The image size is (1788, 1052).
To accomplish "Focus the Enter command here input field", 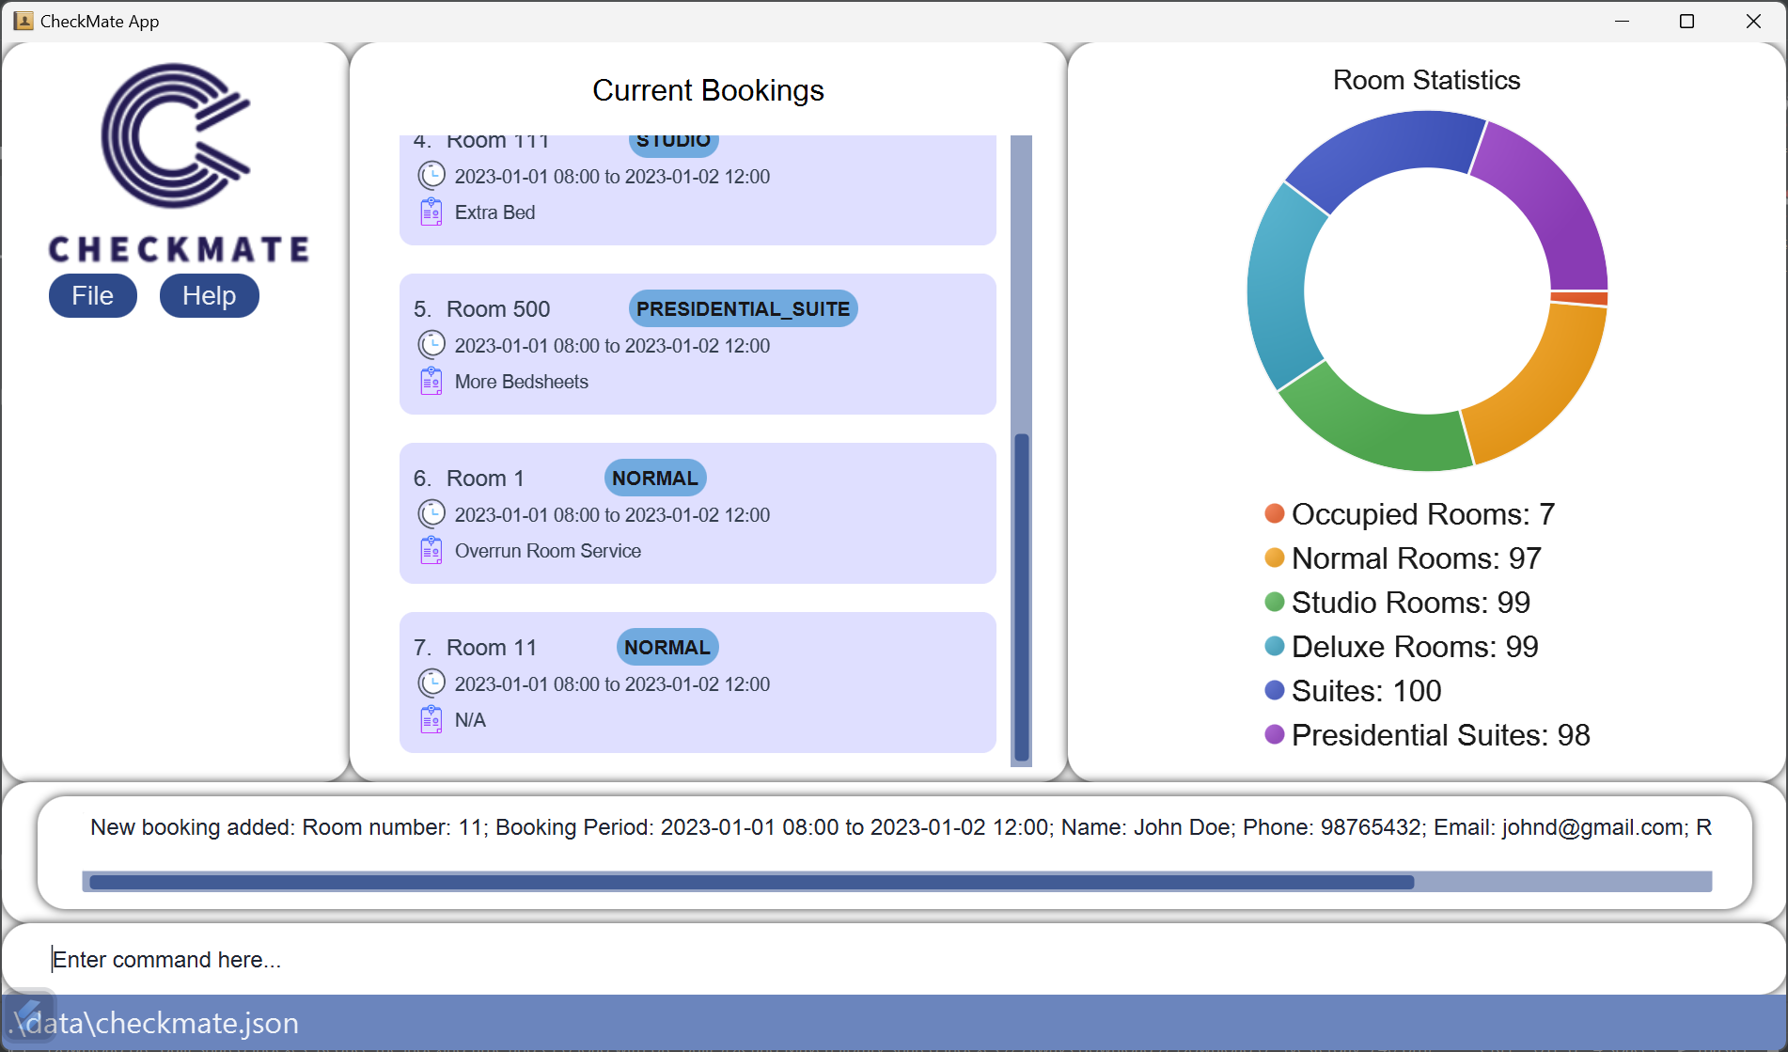I will point(893,959).
